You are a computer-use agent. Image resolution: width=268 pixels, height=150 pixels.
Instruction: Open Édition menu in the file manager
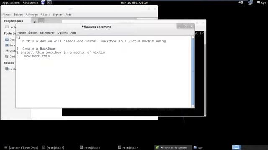[x=18, y=15]
